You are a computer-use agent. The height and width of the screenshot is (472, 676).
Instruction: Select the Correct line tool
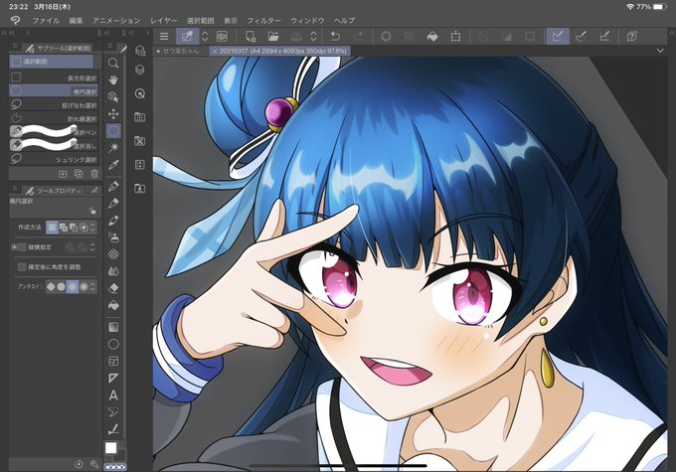(113, 412)
